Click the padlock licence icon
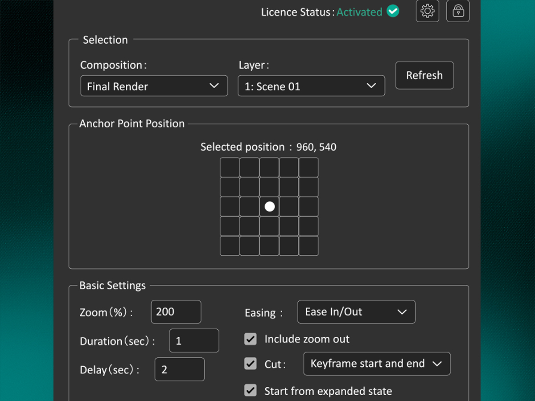 [x=458, y=11]
